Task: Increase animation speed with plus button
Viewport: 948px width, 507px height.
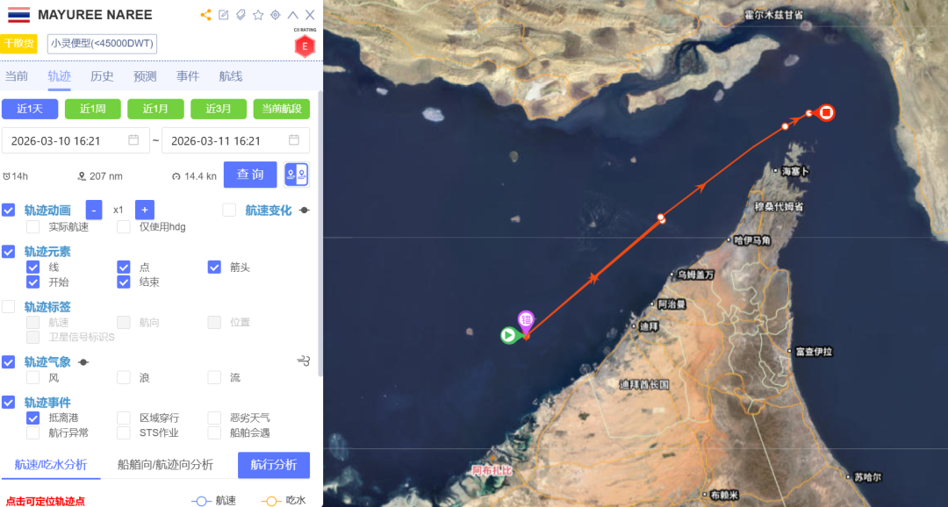Action: (x=145, y=210)
